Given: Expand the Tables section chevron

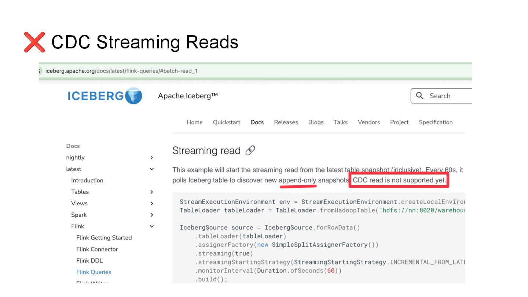Looking at the screenshot, I should (152, 192).
